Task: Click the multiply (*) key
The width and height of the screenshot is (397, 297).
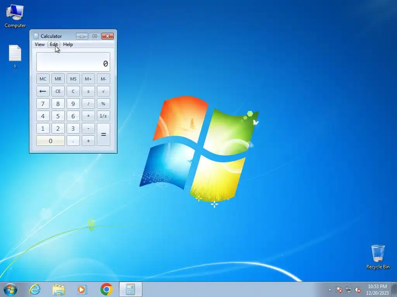Action: click(x=88, y=116)
